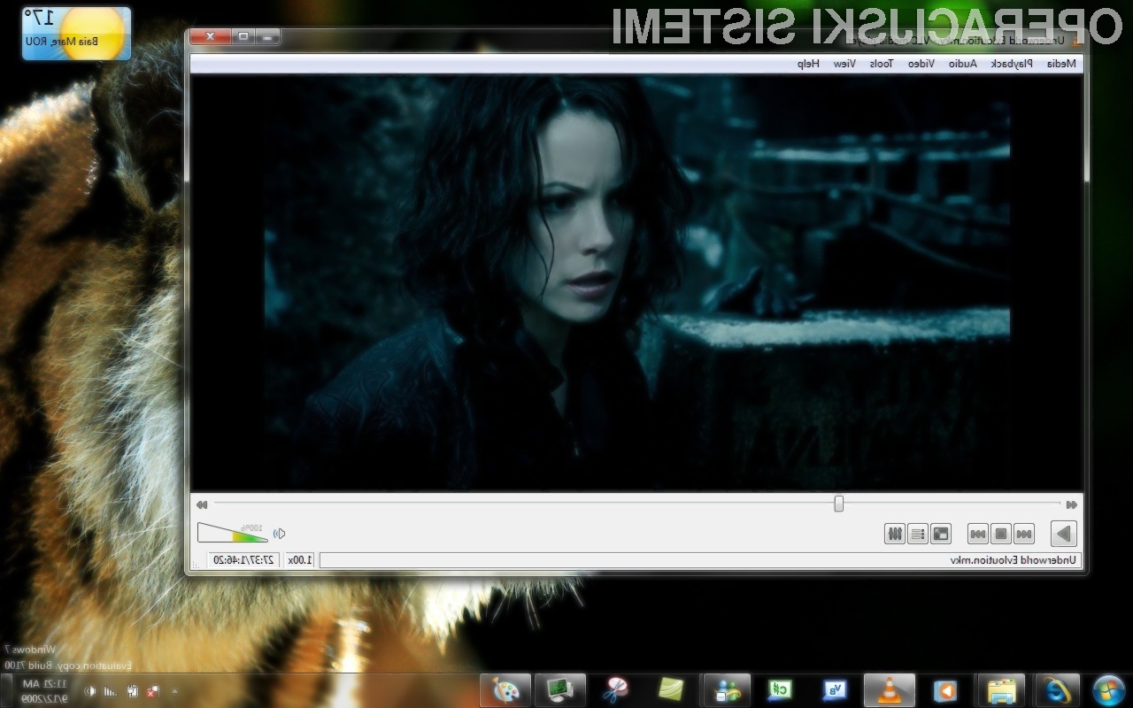Open Windows Explorer folder taskbar icon

(1001, 690)
